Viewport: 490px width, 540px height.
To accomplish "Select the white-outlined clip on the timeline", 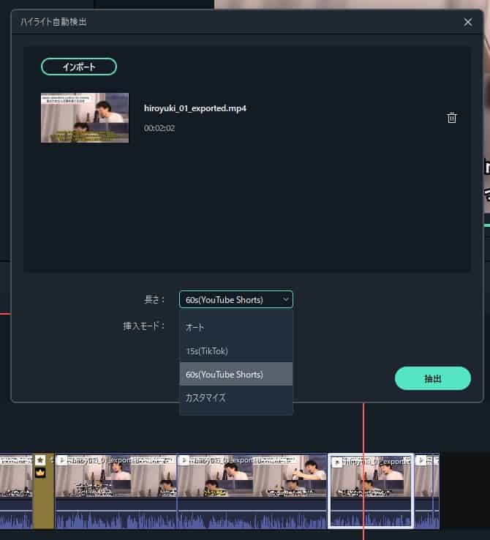I will [371, 498].
